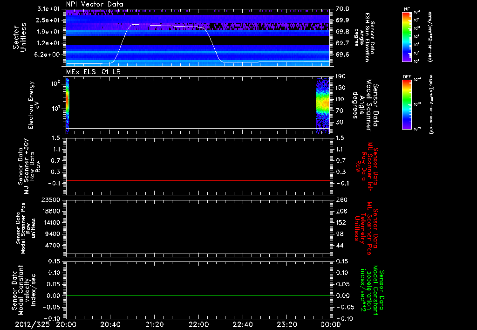Click the electron spectrum burst at right edge
The image size is (477, 330).
click(x=323, y=103)
